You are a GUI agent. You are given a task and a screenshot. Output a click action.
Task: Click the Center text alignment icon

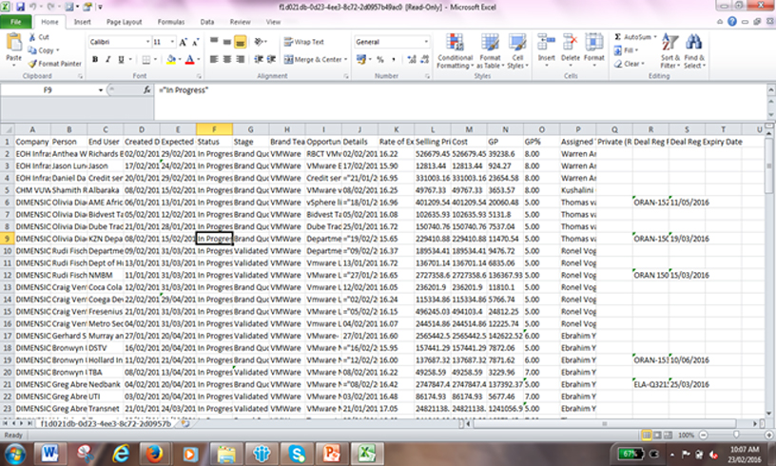point(227,59)
